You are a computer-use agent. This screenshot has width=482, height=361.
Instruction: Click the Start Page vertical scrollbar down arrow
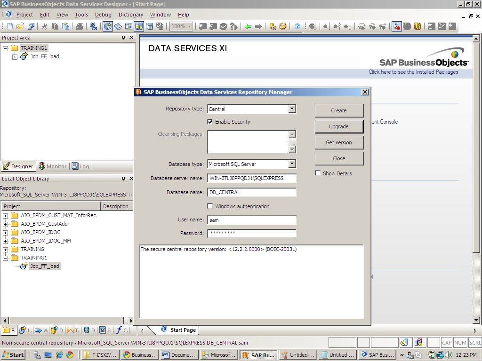476,320
